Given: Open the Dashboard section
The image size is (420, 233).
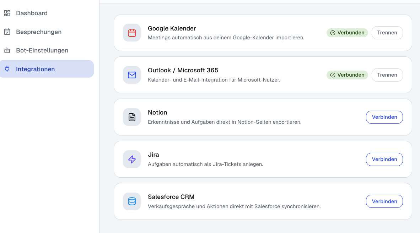Looking at the screenshot, I should pos(32,13).
